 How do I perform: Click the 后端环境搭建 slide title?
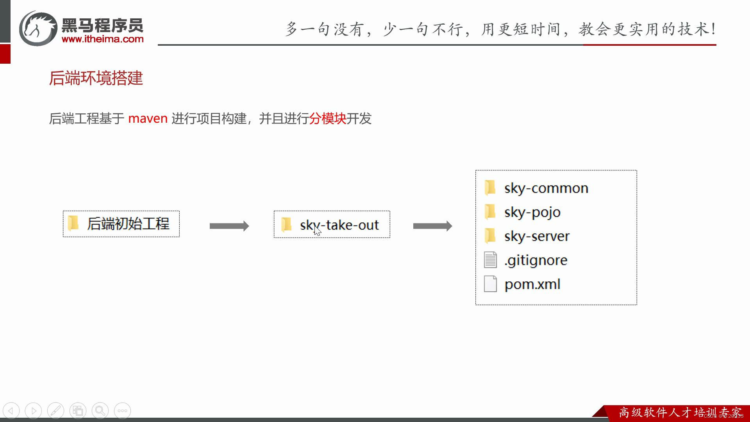coord(96,78)
